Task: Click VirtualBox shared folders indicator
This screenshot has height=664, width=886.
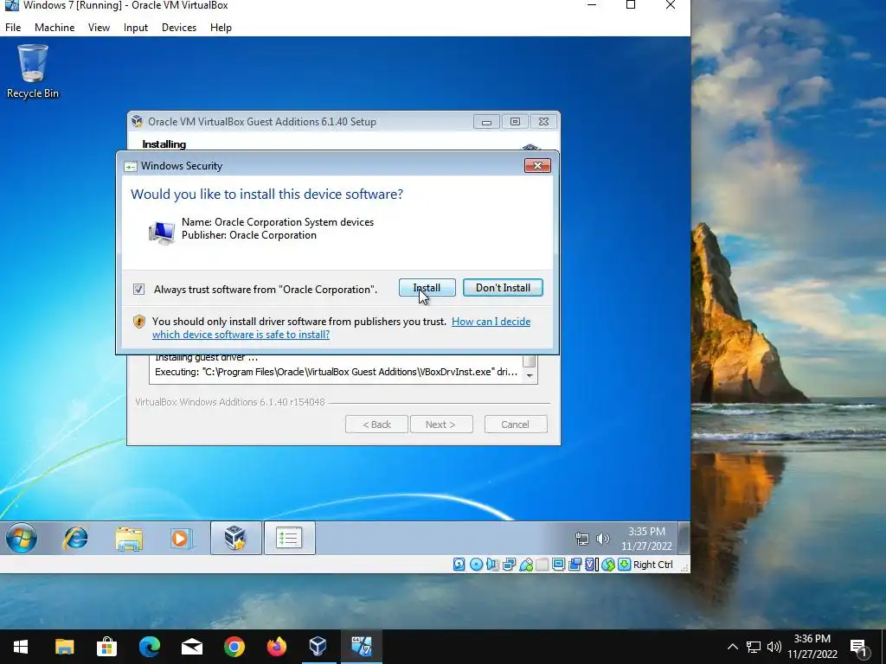Action: point(542,564)
